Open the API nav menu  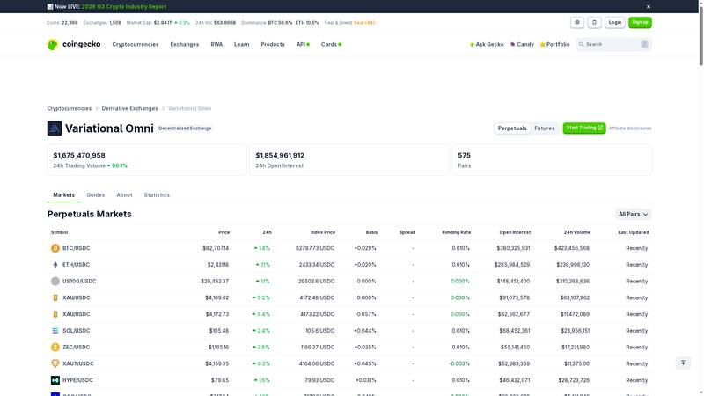303,45
